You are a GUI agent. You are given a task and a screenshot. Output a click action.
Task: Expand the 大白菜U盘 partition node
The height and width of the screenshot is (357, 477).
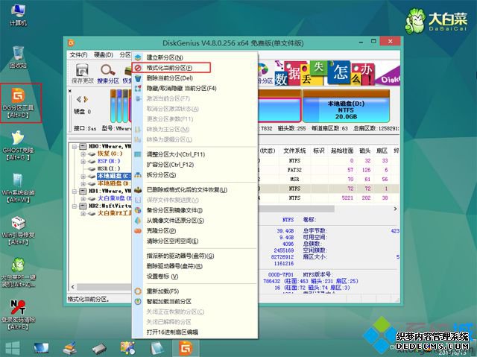pyautogui.click(x=83, y=198)
